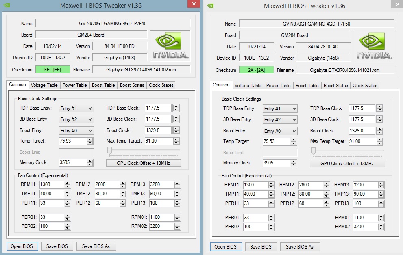The image size is (403, 255).
Task: Click the NVIDIA app icon in left window title bar
Action: tap(7, 5)
